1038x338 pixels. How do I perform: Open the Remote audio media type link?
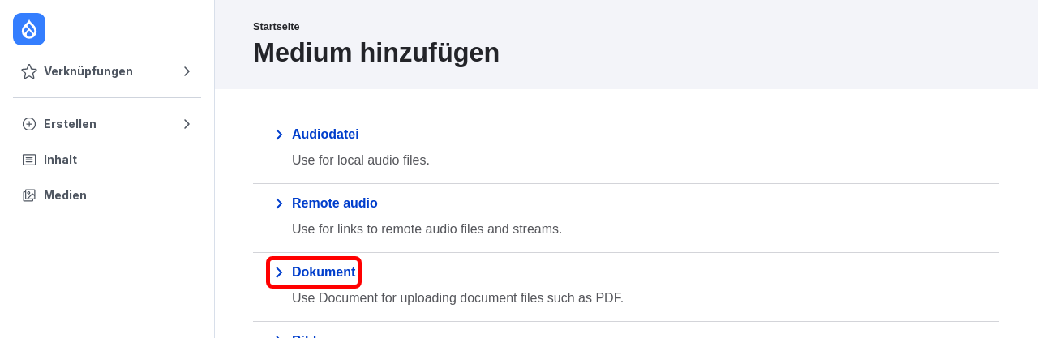click(335, 203)
